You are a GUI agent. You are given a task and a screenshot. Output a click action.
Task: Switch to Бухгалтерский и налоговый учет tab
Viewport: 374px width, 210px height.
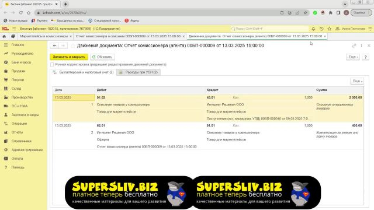click(83, 72)
